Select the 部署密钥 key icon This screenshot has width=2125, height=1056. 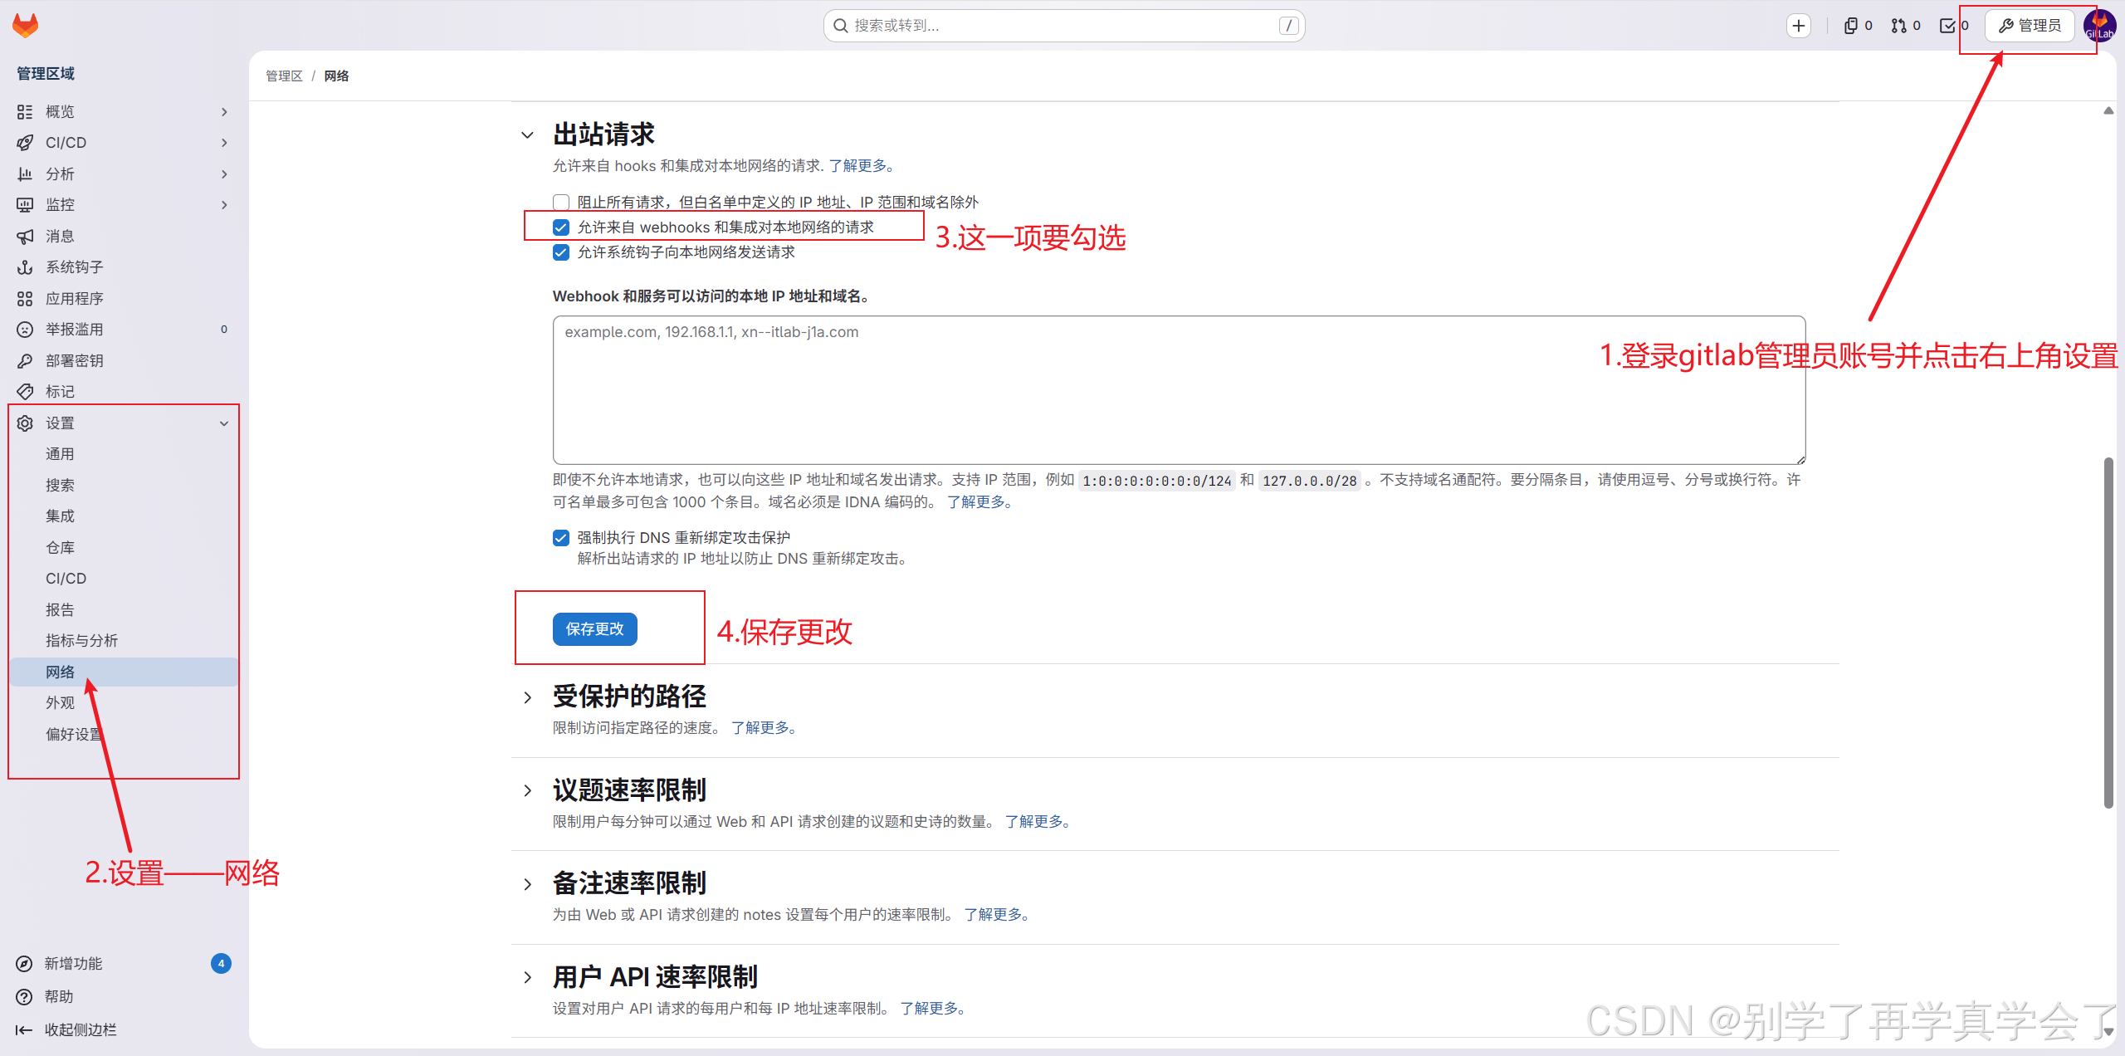point(26,360)
